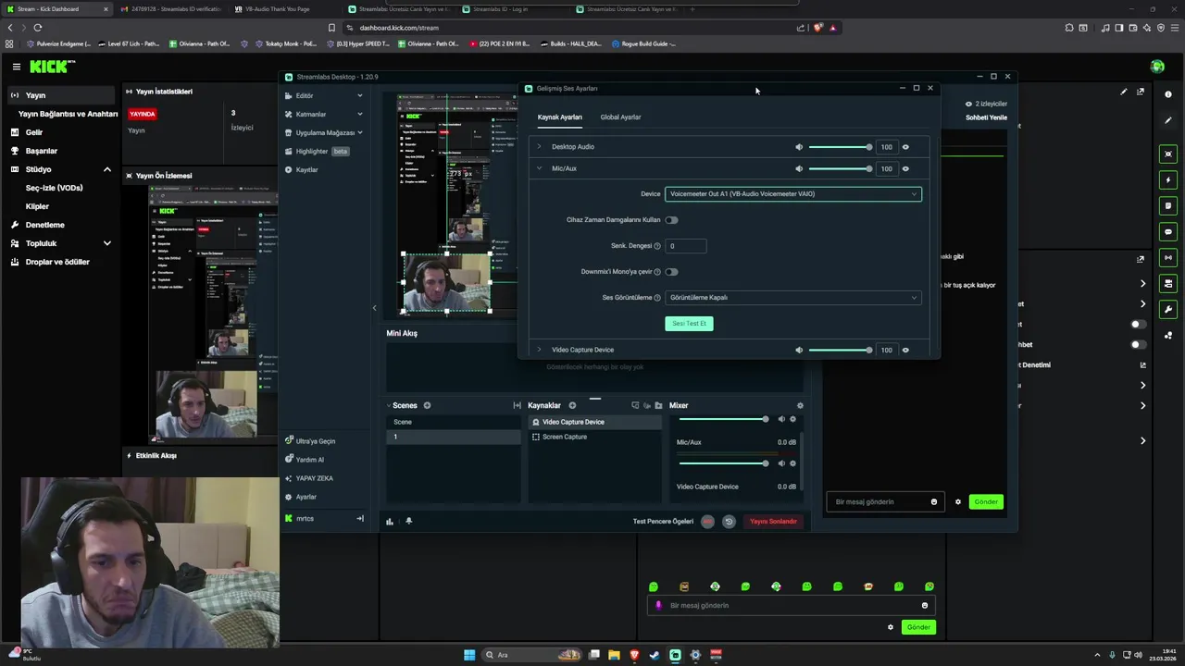Open Kayıtlar in Streamlabs sidebar

coord(302,170)
